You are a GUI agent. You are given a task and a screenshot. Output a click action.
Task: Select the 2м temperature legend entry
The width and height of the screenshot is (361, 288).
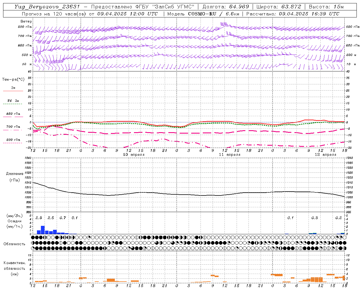13,88
